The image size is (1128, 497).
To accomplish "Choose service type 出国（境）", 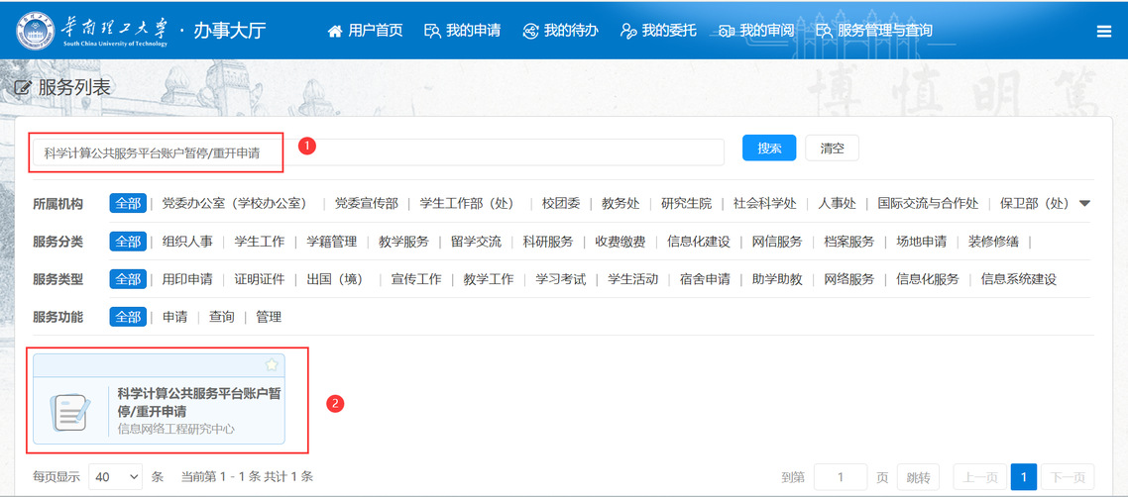I will tap(334, 278).
